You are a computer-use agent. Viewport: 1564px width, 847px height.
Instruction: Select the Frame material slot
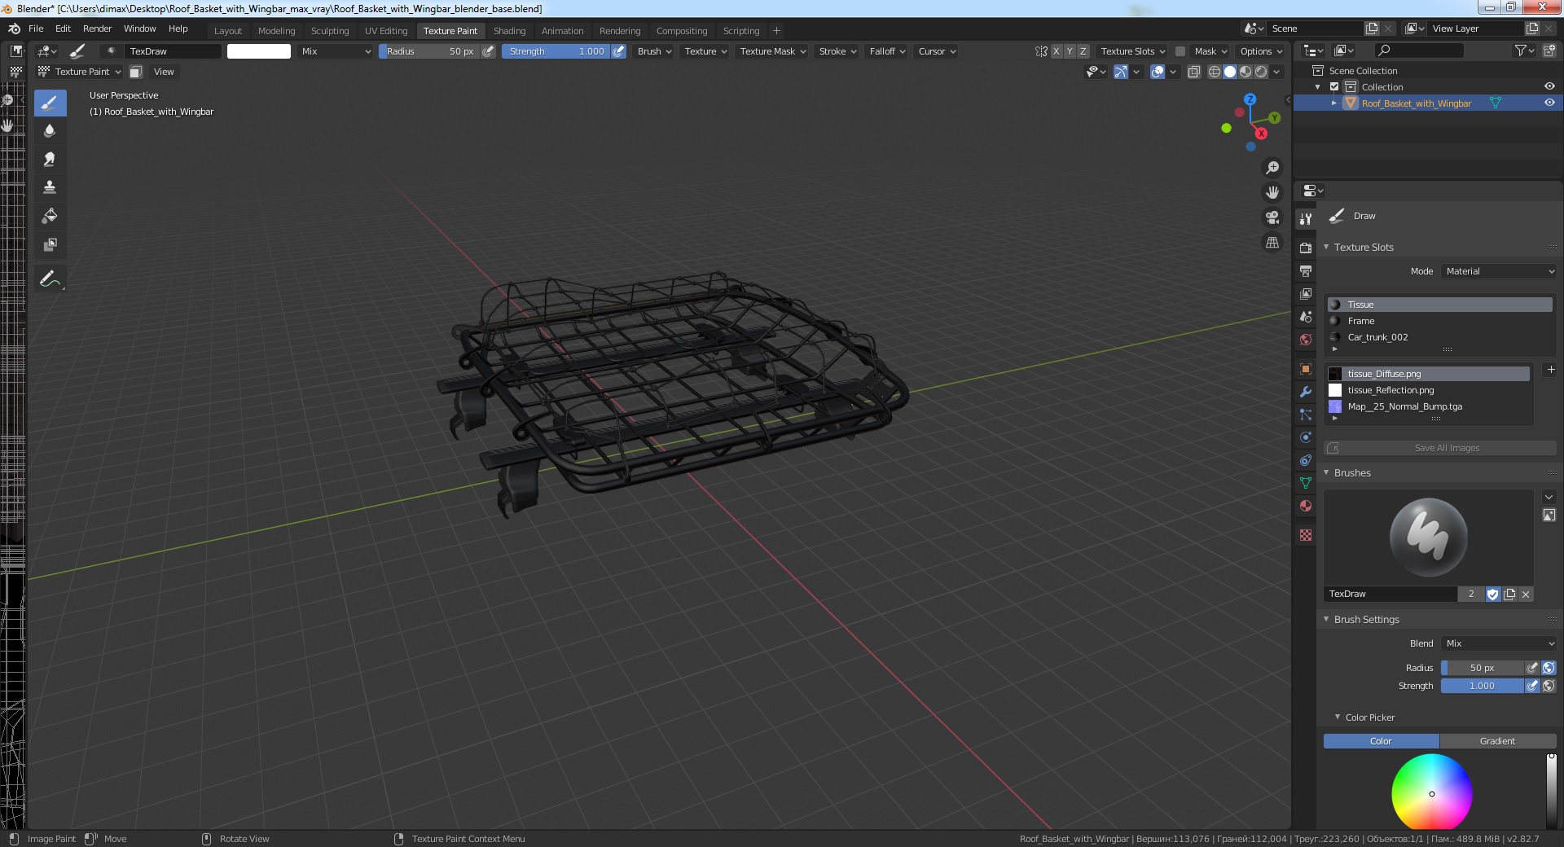tap(1439, 321)
